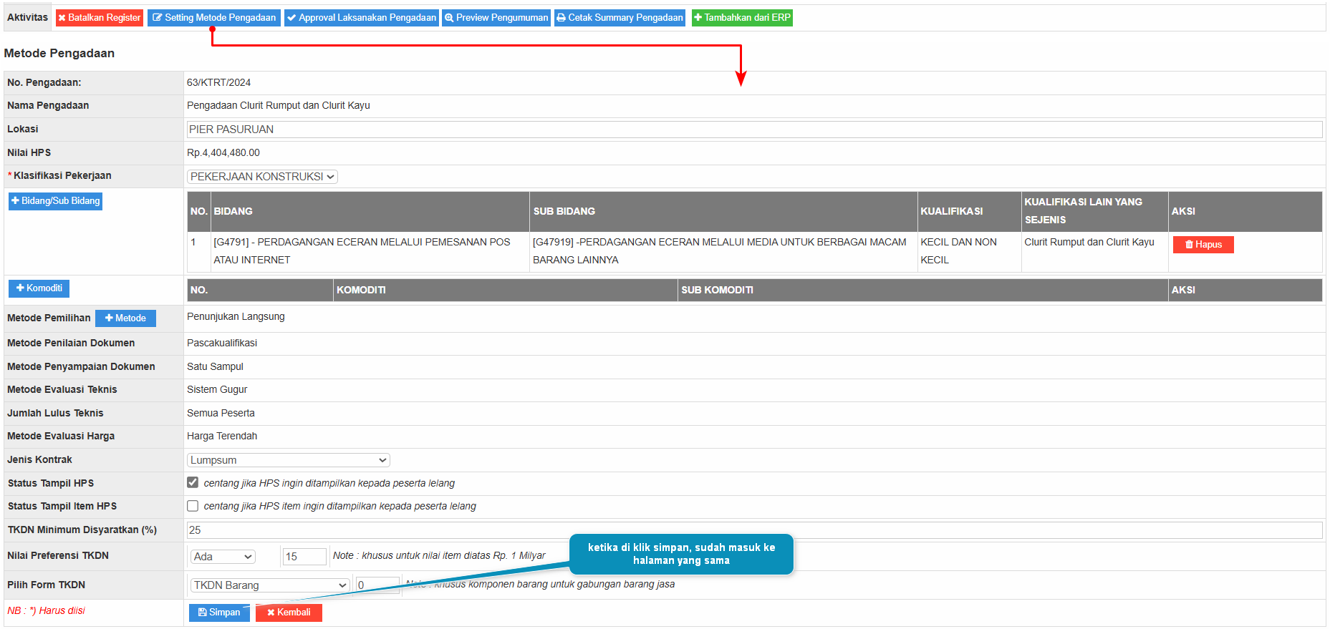Focus the TKDN Minimum Disyaratkan field
This screenshot has width=1330, height=629.
[753, 530]
